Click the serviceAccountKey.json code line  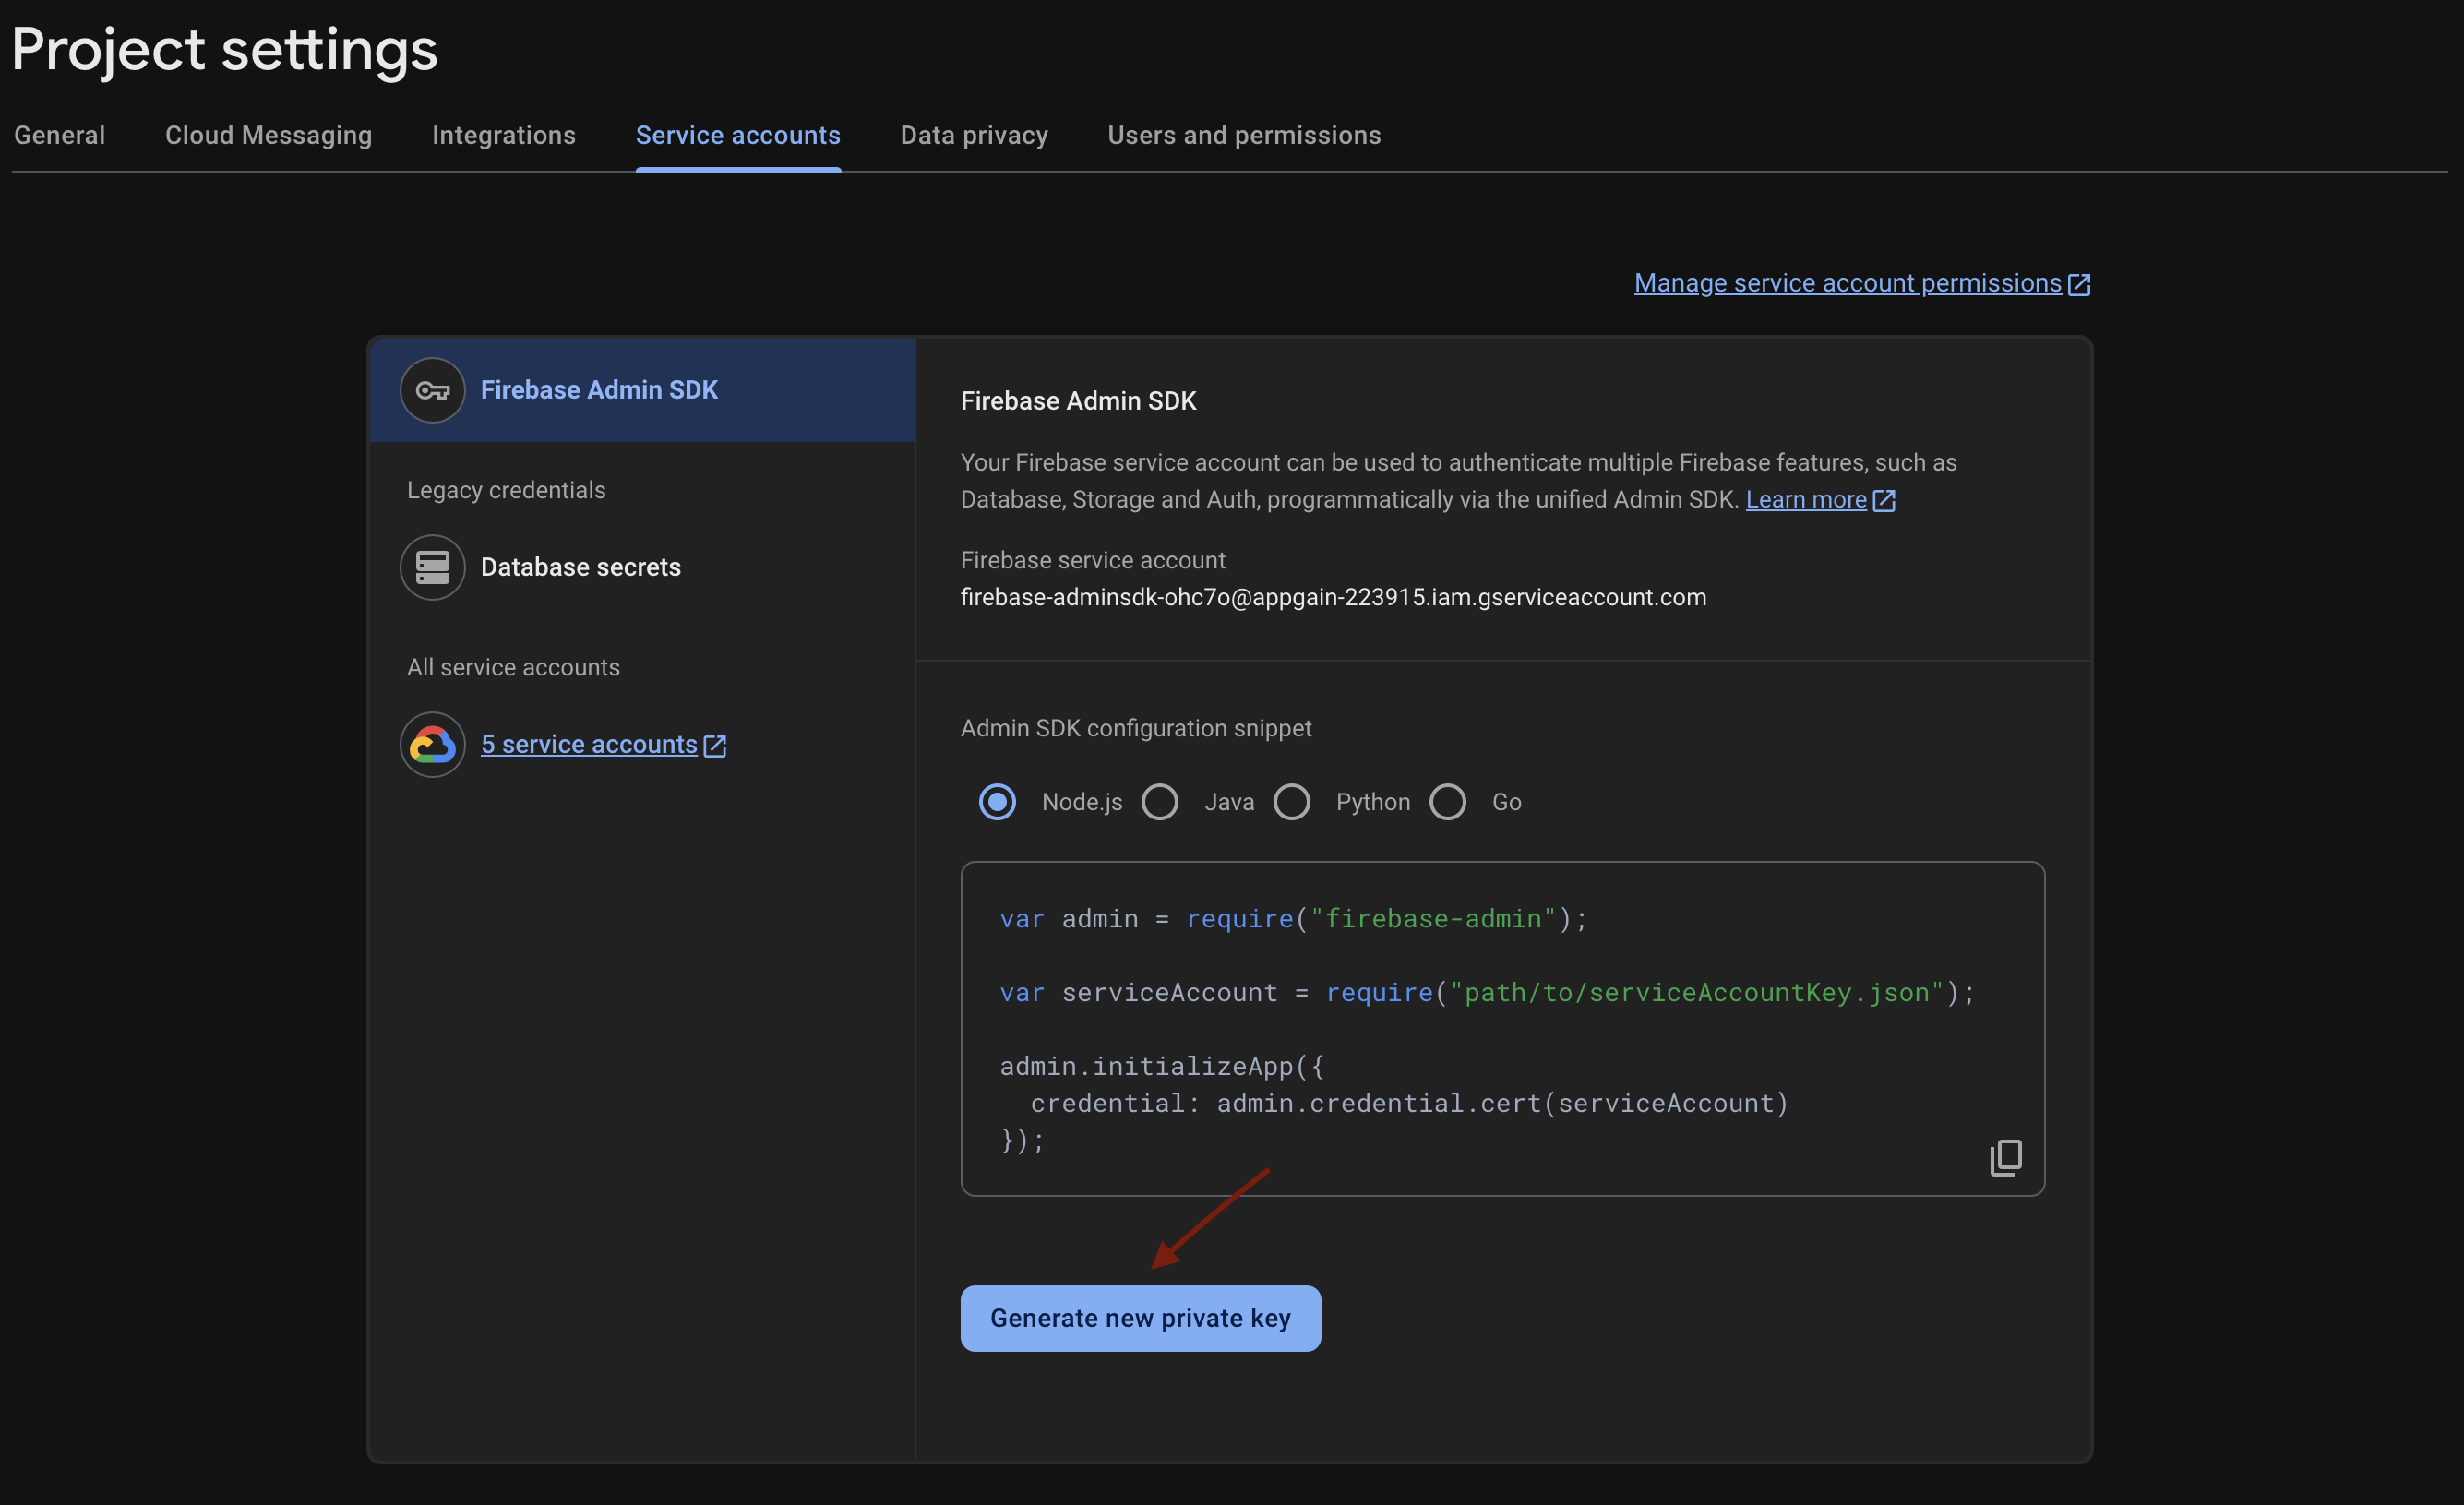tap(1487, 993)
